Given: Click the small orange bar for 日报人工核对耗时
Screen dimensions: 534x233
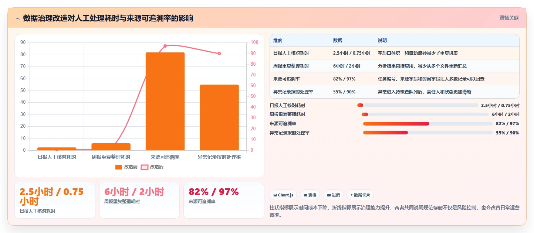Looking at the screenshot, I should (x=57, y=149).
